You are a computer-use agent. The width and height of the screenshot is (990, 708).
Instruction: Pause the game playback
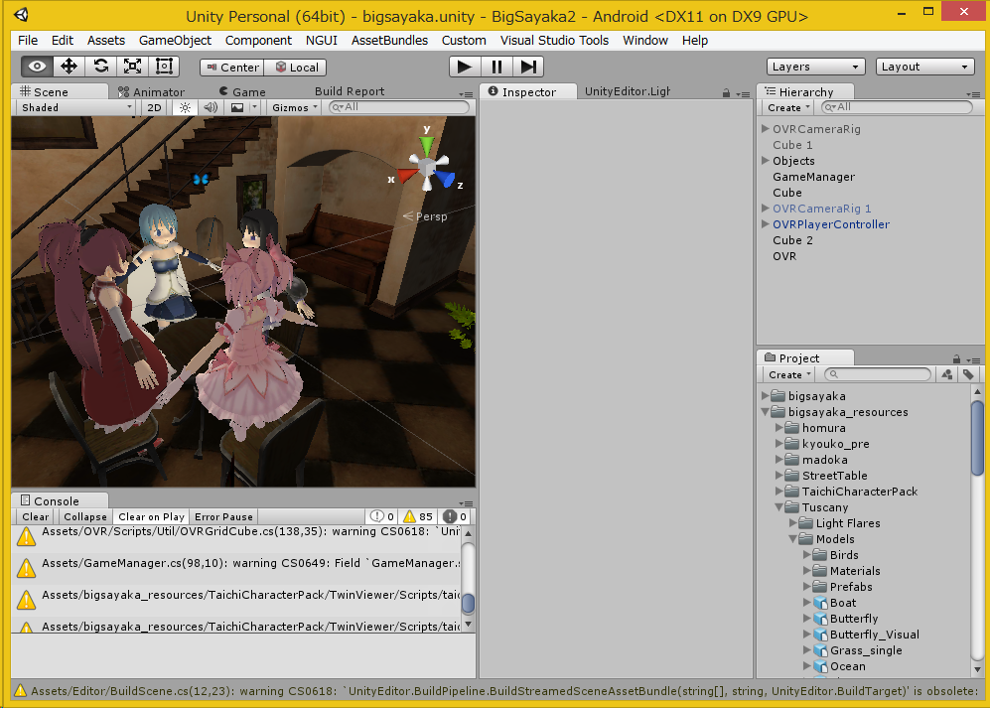click(496, 67)
